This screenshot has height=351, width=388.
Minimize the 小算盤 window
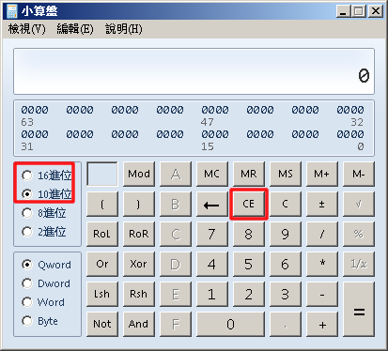pyautogui.click(x=344, y=11)
